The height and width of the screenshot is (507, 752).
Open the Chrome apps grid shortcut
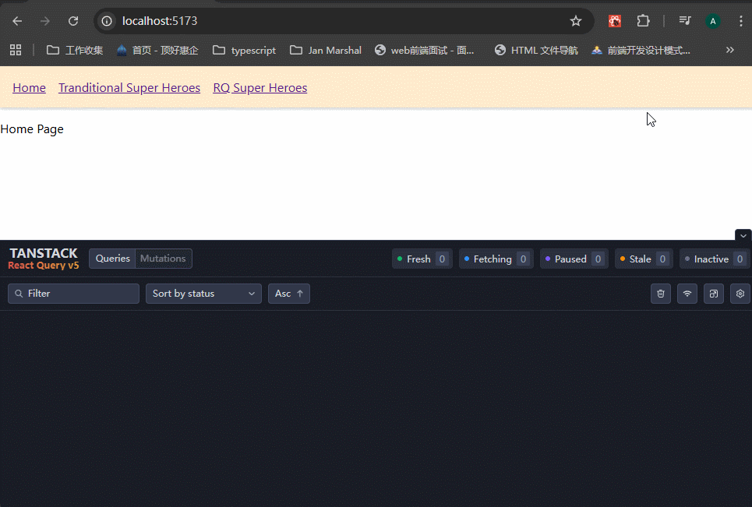coord(16,50)
